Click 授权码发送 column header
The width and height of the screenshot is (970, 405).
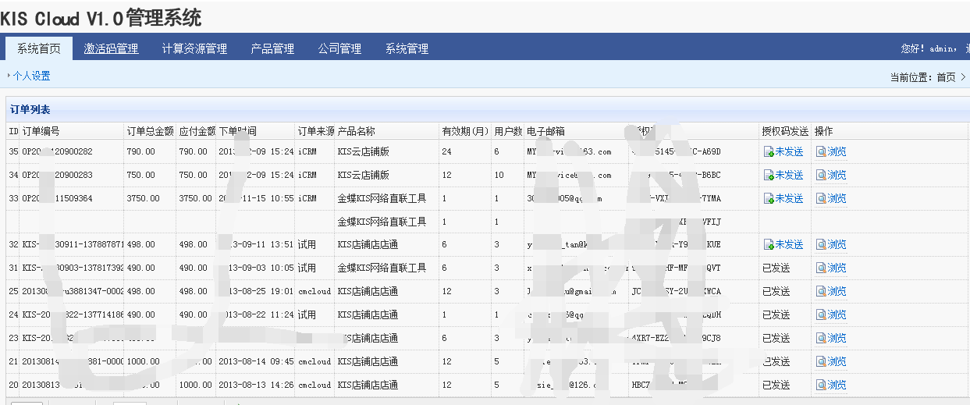785,131
